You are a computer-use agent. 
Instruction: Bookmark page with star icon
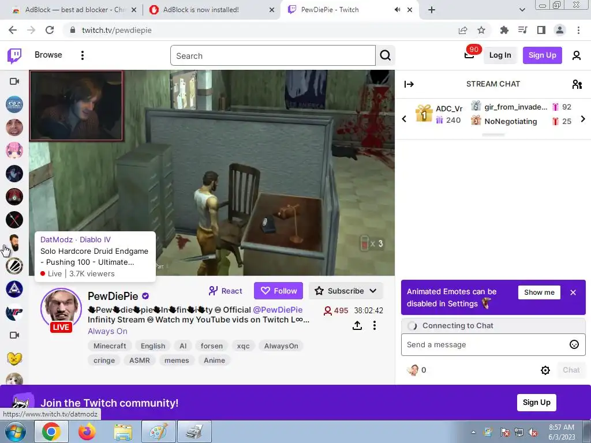(x=481, y=30)
